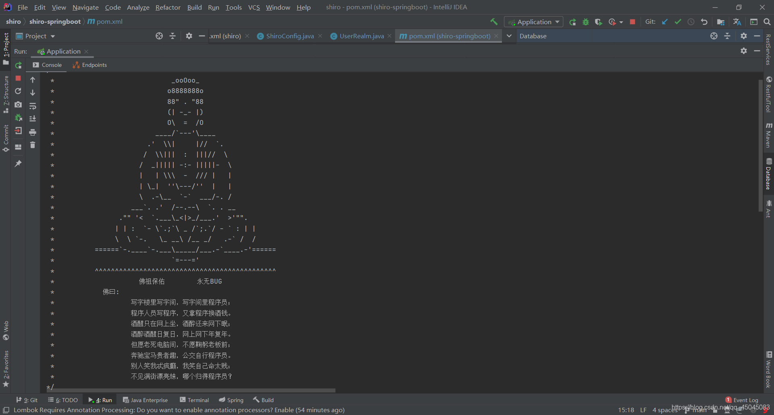The height and width of the screenshot is (415, 774).
Task: Open the Analyze menu
Action: 138,7
